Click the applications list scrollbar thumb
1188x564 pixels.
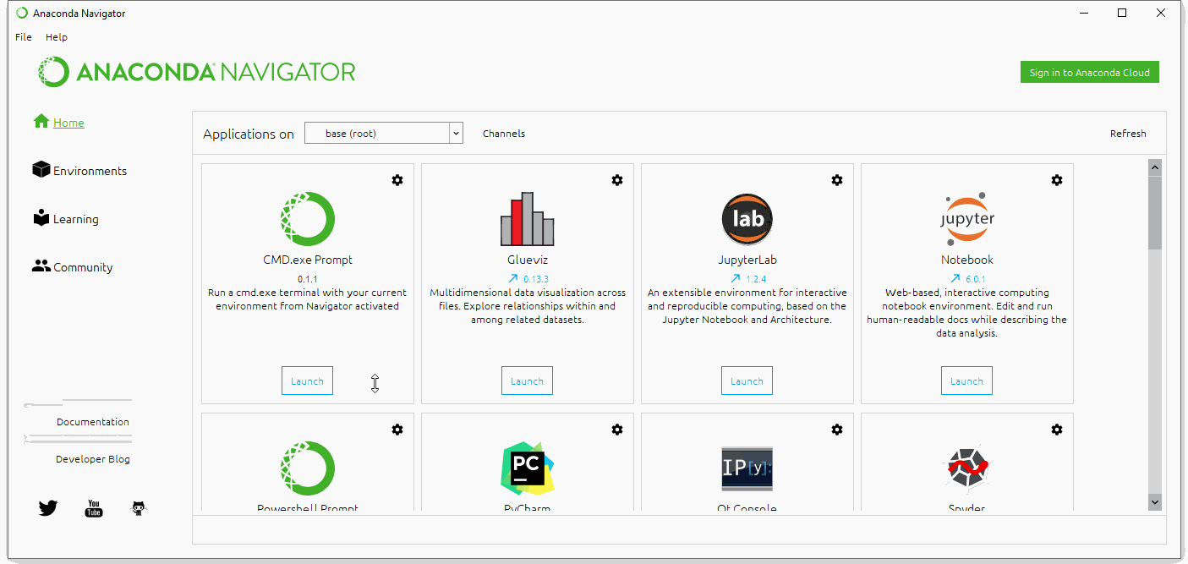[x=1155, y=212]
